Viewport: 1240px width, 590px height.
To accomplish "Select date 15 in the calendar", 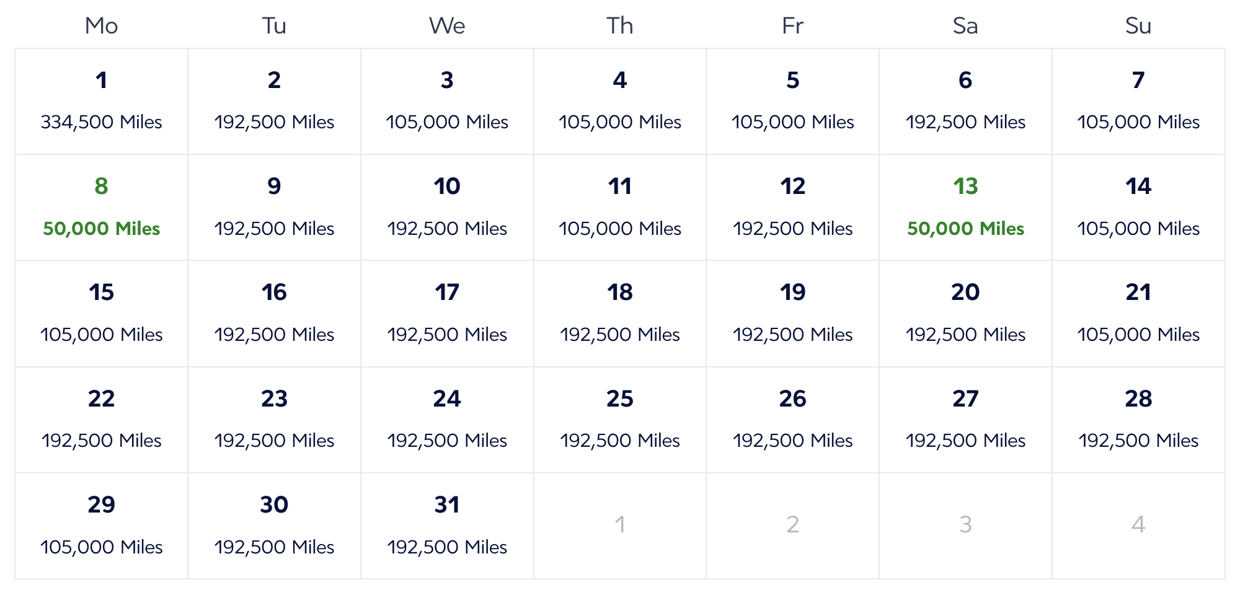I will coord(101,313).
